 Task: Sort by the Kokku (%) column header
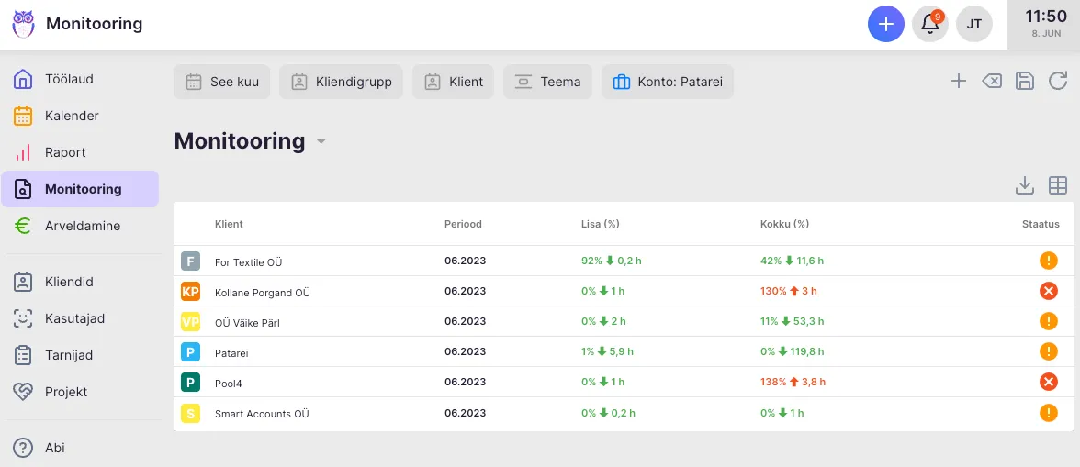[x=784, y=224]
